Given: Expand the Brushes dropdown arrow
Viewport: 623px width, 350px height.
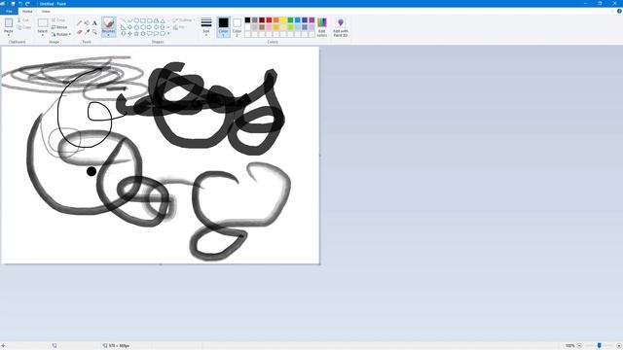Looking at the screenshot, I should 108,35.
